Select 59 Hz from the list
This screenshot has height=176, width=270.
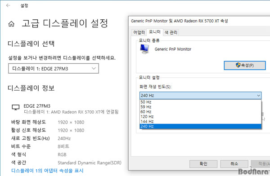click(x=200, y=107)
